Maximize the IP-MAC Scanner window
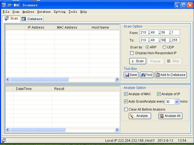194x145 pixels. click(184, 5)
